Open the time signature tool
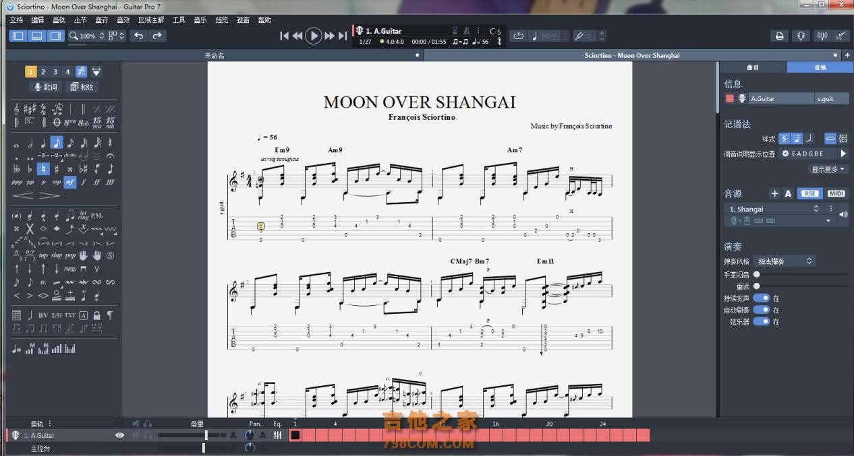Screen dimensions: 854x456 [x=43, y=108]
